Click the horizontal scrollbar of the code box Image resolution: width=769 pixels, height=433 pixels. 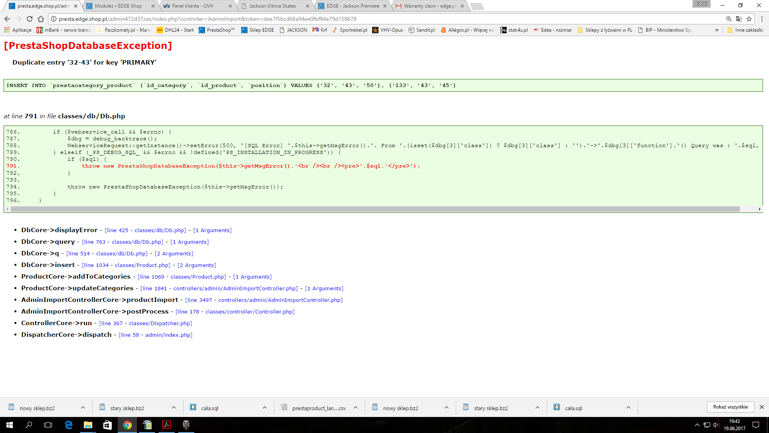point(374,209)
